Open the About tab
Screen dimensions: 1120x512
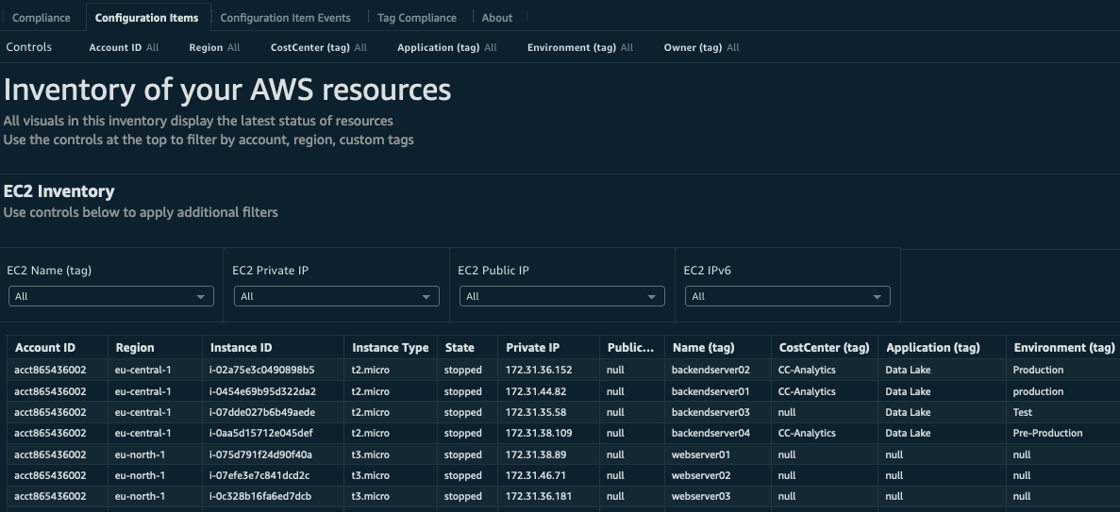coord(496,18)
